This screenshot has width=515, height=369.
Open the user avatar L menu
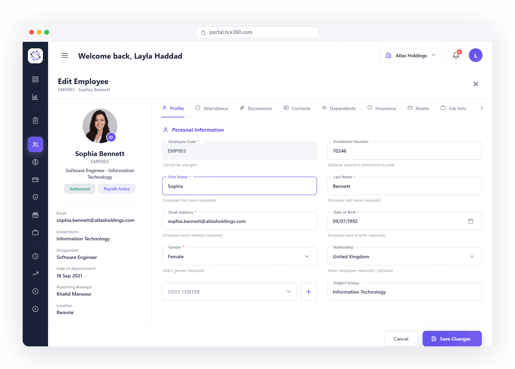point(476,55)
